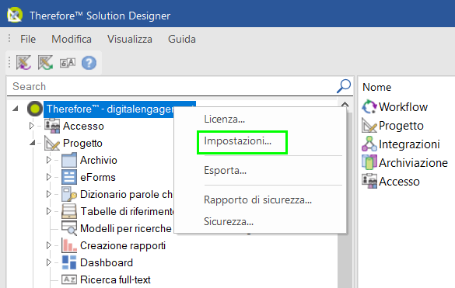
Task: Collapse the Therefore root tree node
Action: coord(16,109)
